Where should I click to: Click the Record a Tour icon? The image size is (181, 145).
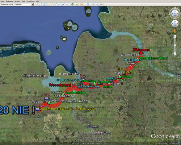click(x=67, y=4)
